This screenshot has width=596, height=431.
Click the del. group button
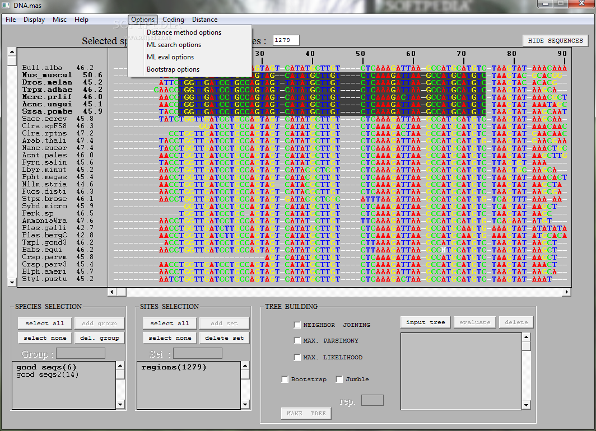click(99, 338)
